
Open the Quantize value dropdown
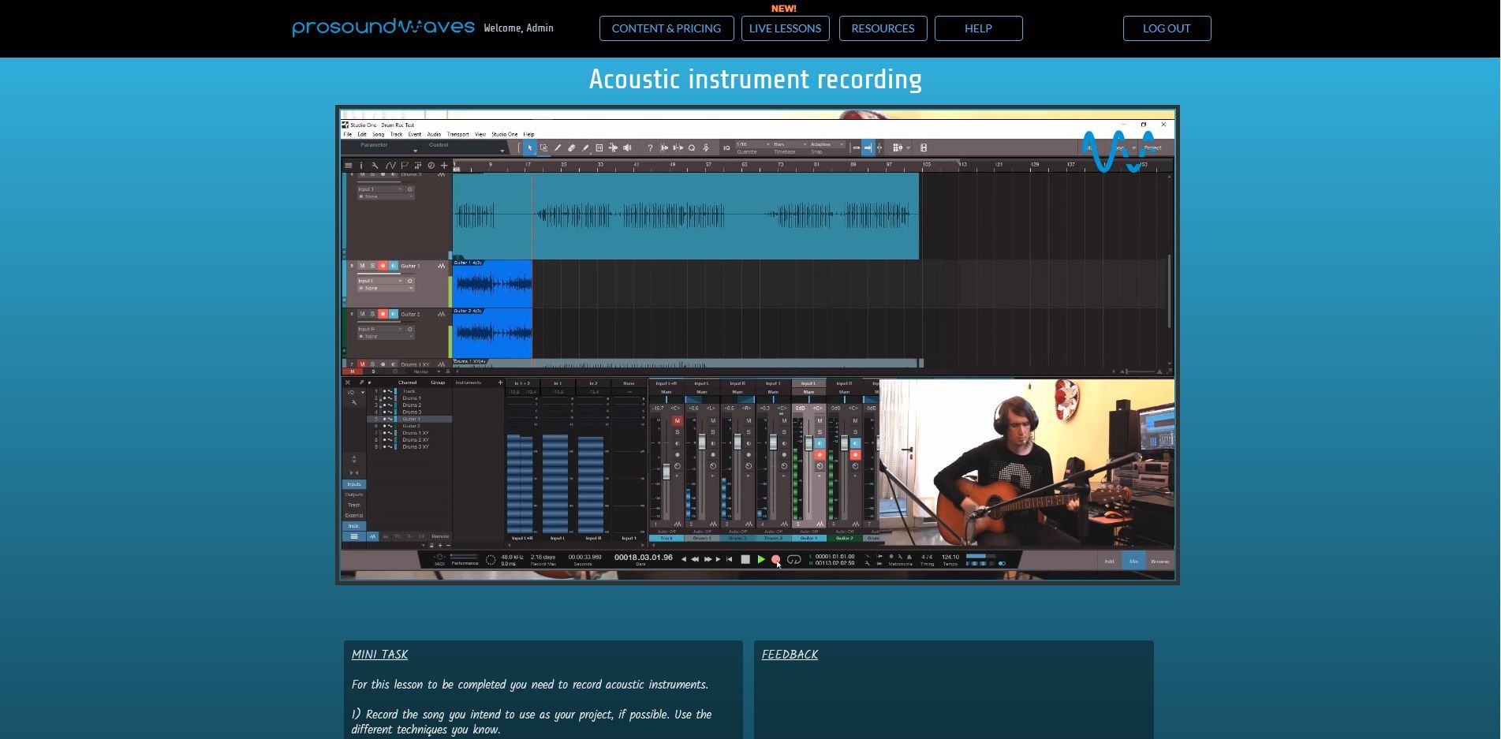click(752, 144)
